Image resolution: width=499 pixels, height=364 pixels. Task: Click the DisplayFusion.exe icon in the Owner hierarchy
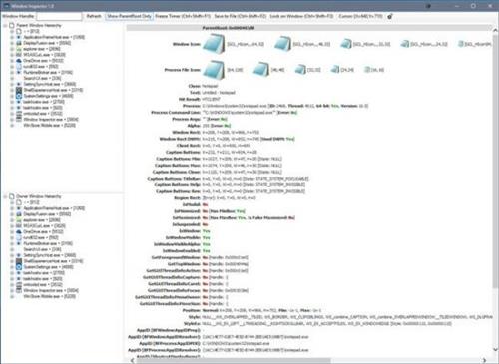19,214
